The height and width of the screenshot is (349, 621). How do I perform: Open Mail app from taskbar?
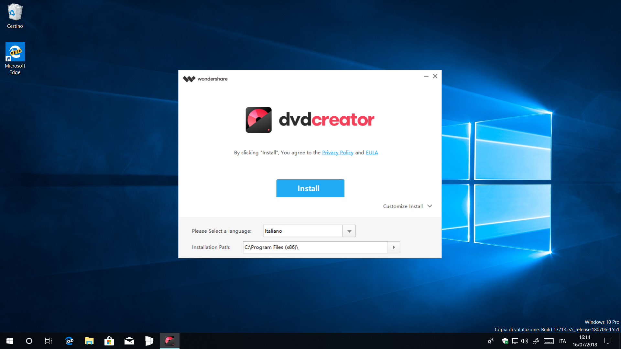pos(129,341)
